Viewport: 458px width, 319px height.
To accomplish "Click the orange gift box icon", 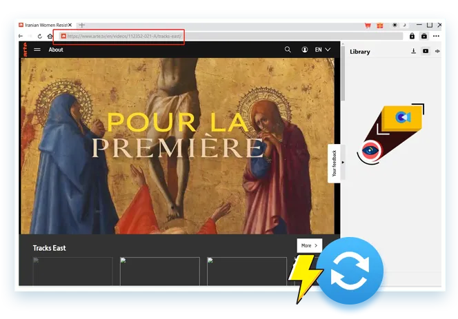I will click(x=380, y=25).
